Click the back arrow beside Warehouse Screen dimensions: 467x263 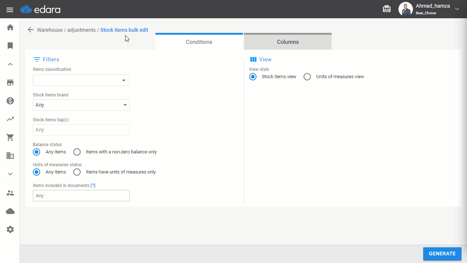(x=31, y=30)
